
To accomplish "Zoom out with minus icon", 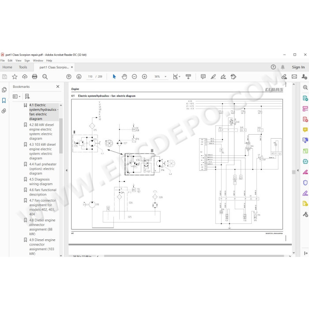I will (x=134, y=77).
